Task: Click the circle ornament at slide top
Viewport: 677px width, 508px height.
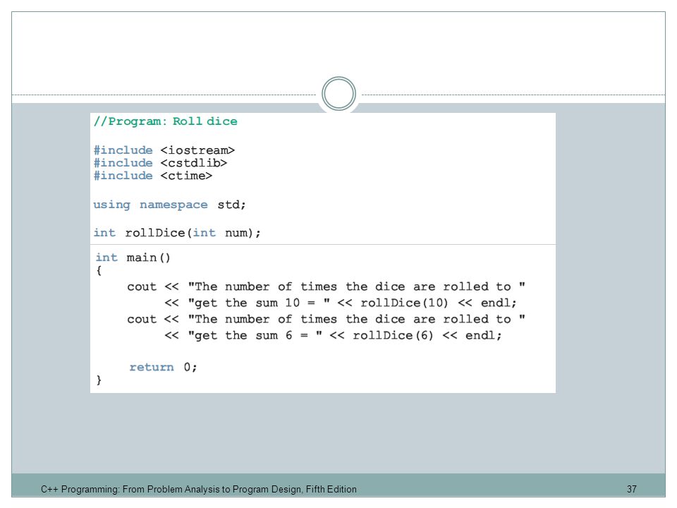Action: 338,93
